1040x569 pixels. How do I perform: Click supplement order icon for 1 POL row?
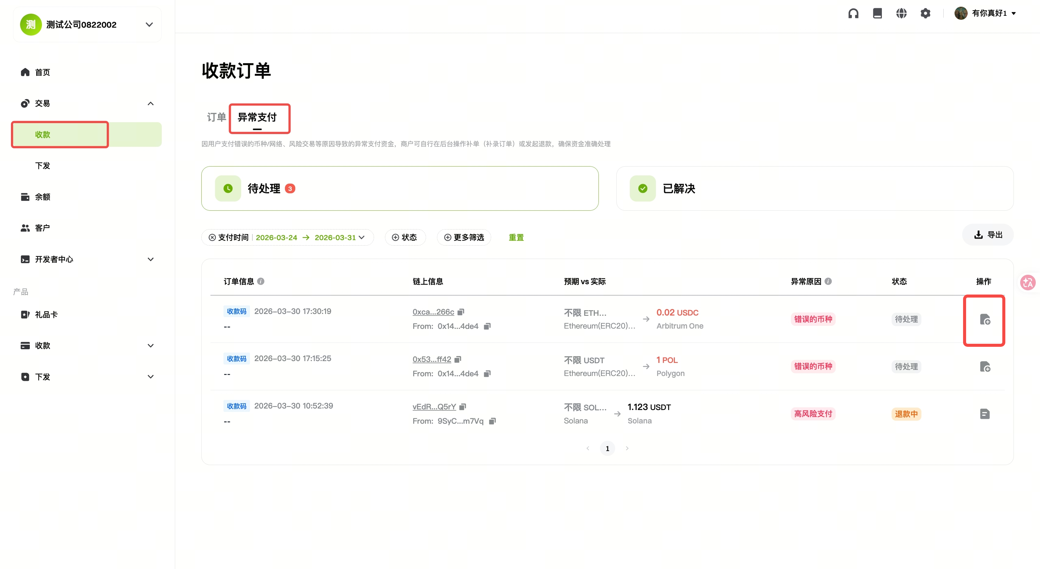click(x=985, y=367)
